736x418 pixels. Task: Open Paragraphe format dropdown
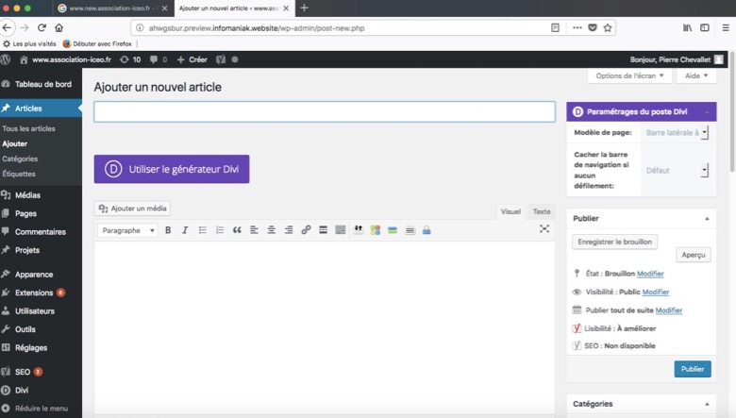[127, 230]
